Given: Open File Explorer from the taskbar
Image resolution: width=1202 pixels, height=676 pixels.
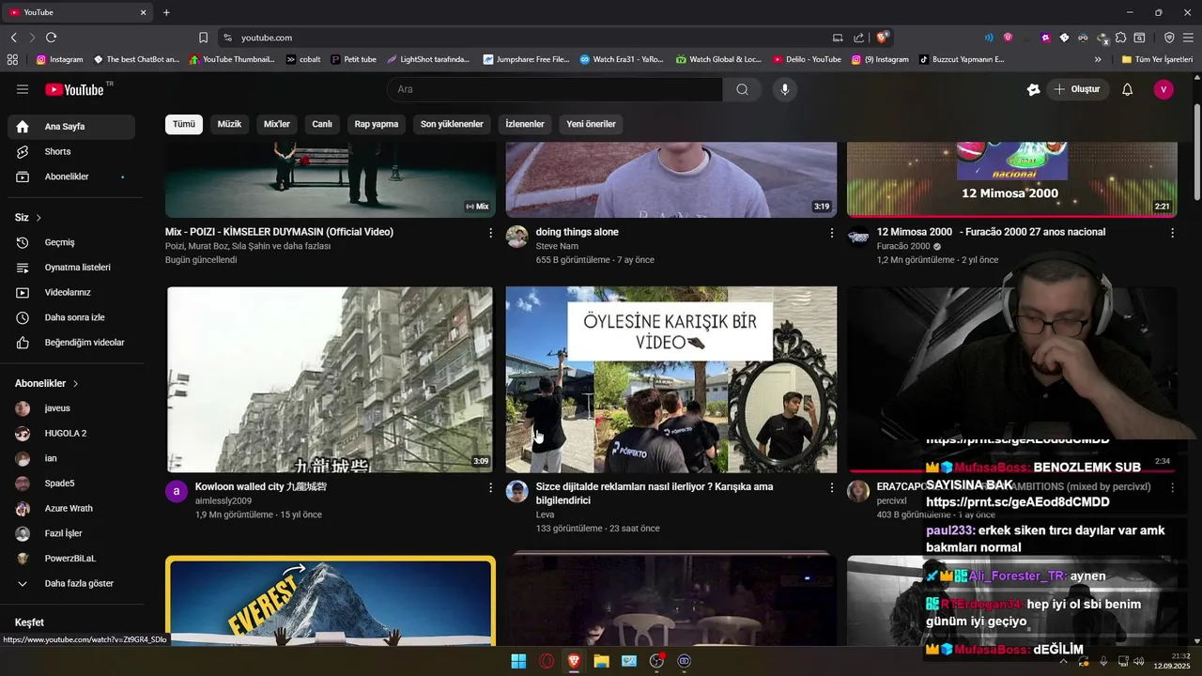Looking at the screenshot, I should [x=601, y=661].
